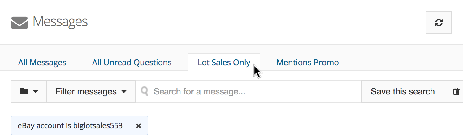The width and height of the screenshot is (463, 140).
Task: Click the arrow beside Filter messages
Action: click(124, 92)
